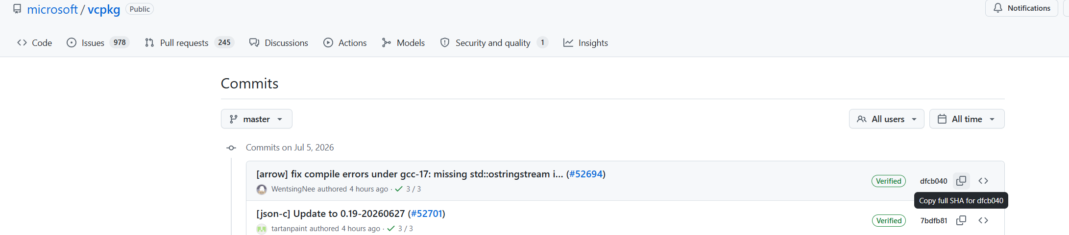Copy full SHA for commit 7bdfb81

(x=961, y=220)
